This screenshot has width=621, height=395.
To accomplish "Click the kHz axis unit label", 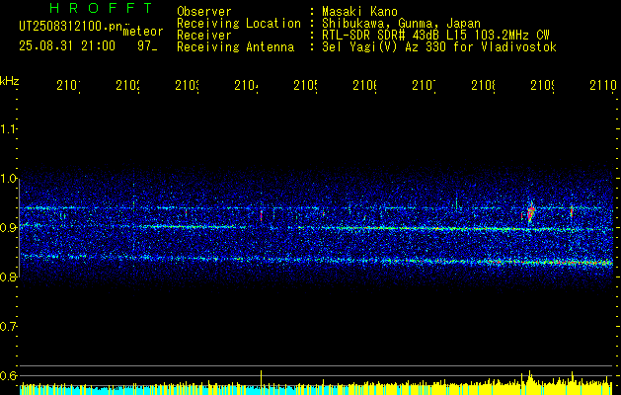I will (9, 81).
